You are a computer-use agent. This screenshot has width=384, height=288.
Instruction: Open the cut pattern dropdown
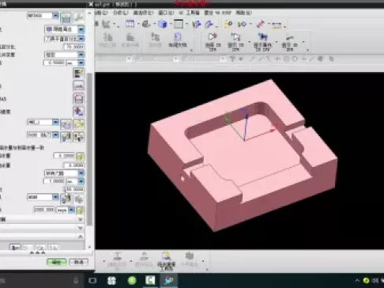tap(65, 29)
